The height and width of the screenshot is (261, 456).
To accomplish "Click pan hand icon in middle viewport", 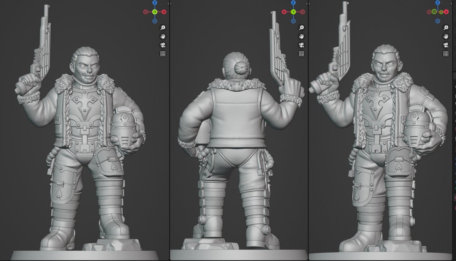I will pyautogui.click(x=301, y=36).
